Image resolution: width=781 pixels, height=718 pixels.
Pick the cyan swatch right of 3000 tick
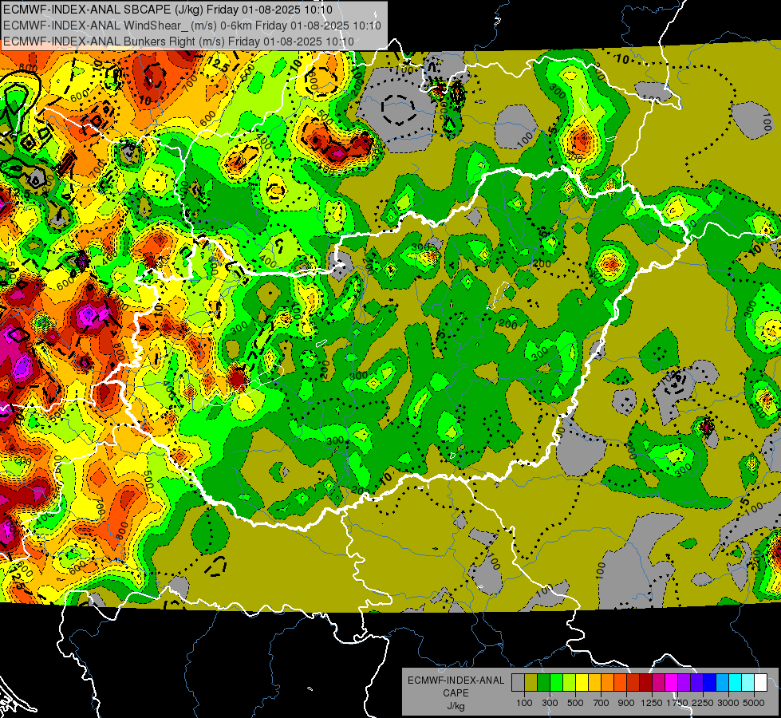point(736,682)
